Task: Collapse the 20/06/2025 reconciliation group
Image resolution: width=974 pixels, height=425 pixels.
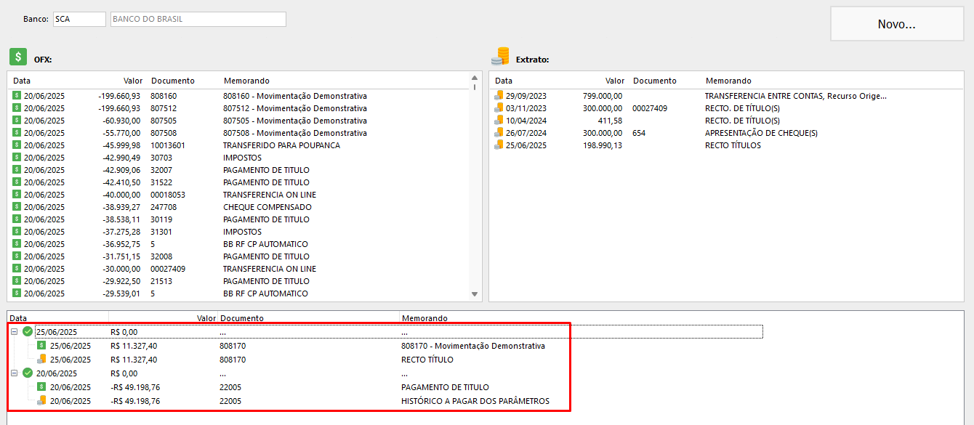Action: pyautogui.click(x=14, y=373)
